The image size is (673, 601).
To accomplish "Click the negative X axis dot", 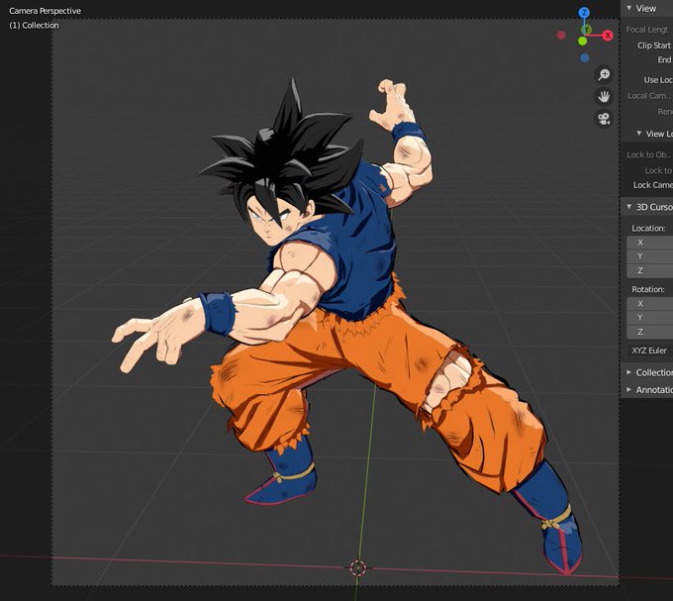I will (x=561, y=36).
